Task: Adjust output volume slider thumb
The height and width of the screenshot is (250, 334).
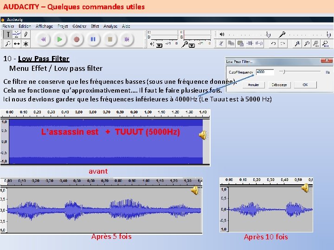Action: pos(269,34)
